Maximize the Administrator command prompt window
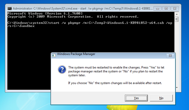The width and height of the screenshot is (189, 110). pyautogui.click(x=166, y=9)
